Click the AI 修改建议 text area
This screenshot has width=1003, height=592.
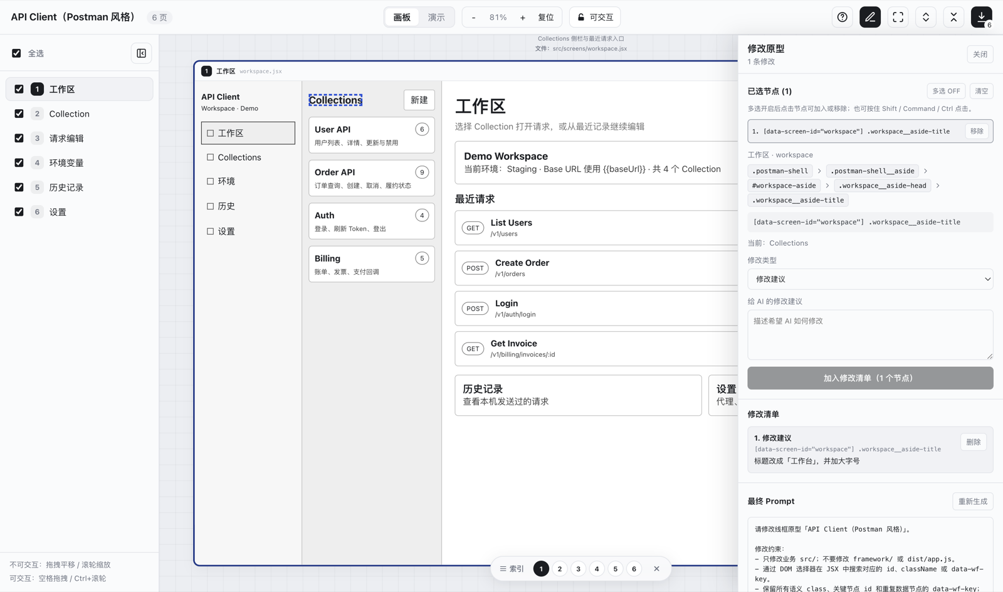(870, 335)
